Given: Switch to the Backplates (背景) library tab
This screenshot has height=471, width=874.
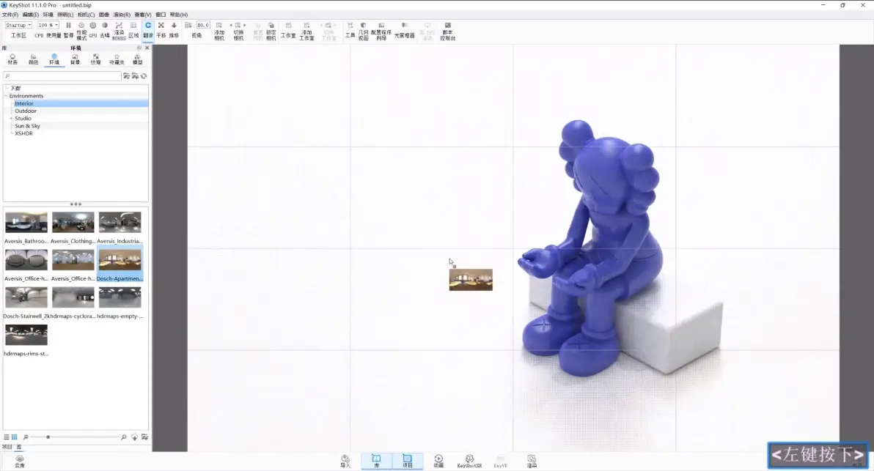Looking at the screenshot, I should (75, 59).
